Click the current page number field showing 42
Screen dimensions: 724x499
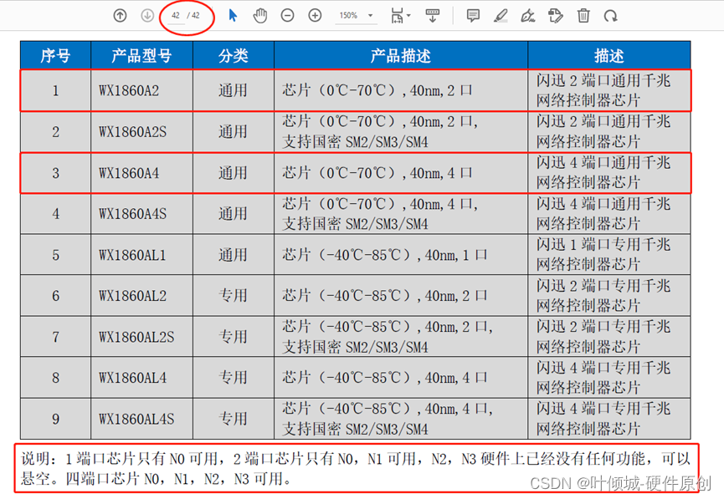click(x=176, y=16)
